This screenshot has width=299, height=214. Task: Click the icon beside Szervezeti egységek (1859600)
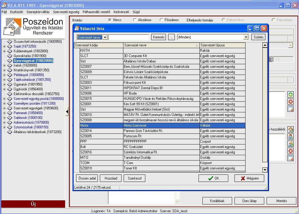[x=10, y=108]
